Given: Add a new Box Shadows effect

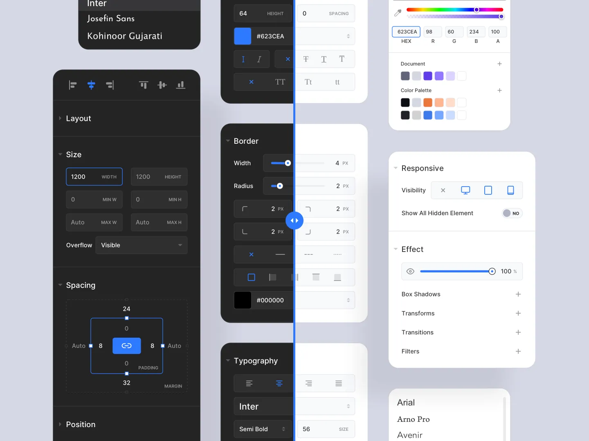Looking at the screenshot, I should [x=518, y=294].
